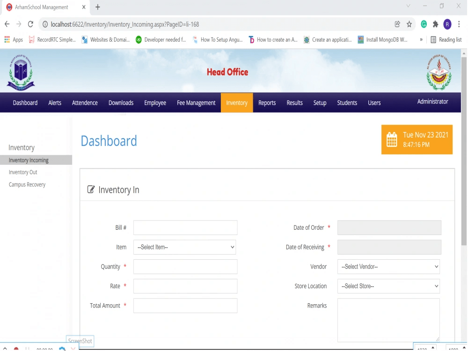This screenshot has width=468, height=351.
Task: Open a new browser tab
Action: [x=98, y=7]
